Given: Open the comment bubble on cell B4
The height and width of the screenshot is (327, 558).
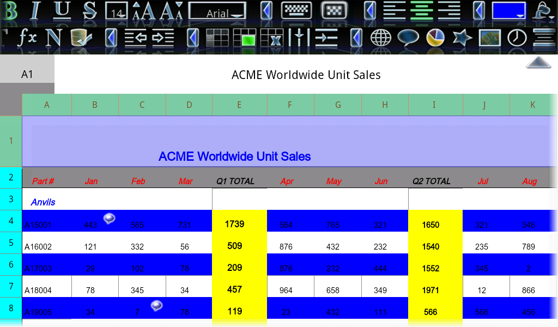Looking at the screenshot, I should coord(109,218).
